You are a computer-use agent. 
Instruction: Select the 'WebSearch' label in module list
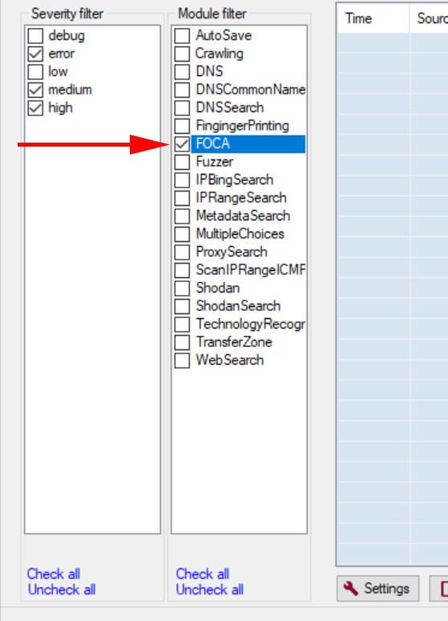click(230, 360)
